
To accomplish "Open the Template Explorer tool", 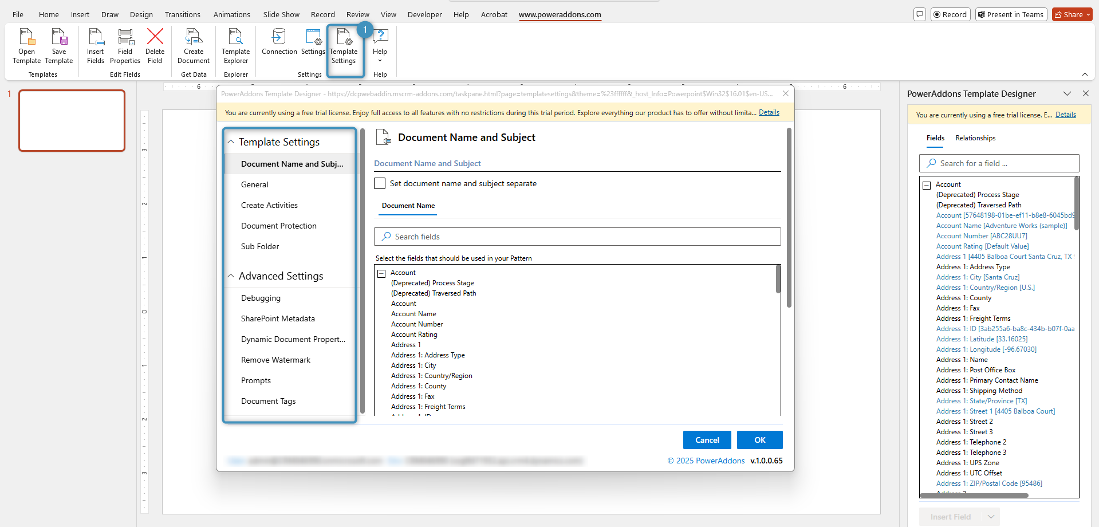I will tap(236, 46).
